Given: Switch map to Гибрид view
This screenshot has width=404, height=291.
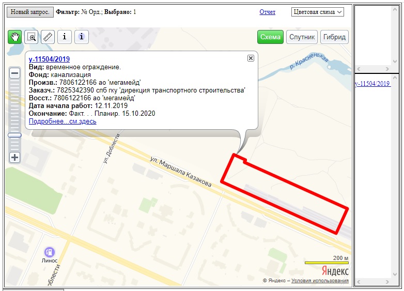Looking at the screenshot, I should (334, 37).
